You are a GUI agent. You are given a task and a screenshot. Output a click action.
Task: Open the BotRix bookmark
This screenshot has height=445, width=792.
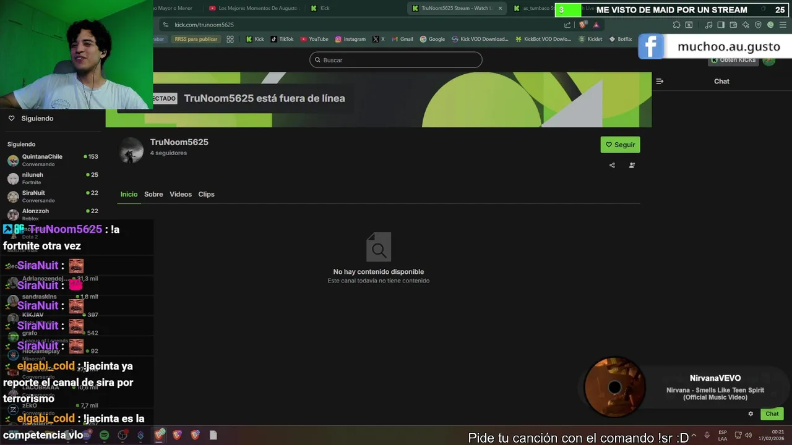621,39
